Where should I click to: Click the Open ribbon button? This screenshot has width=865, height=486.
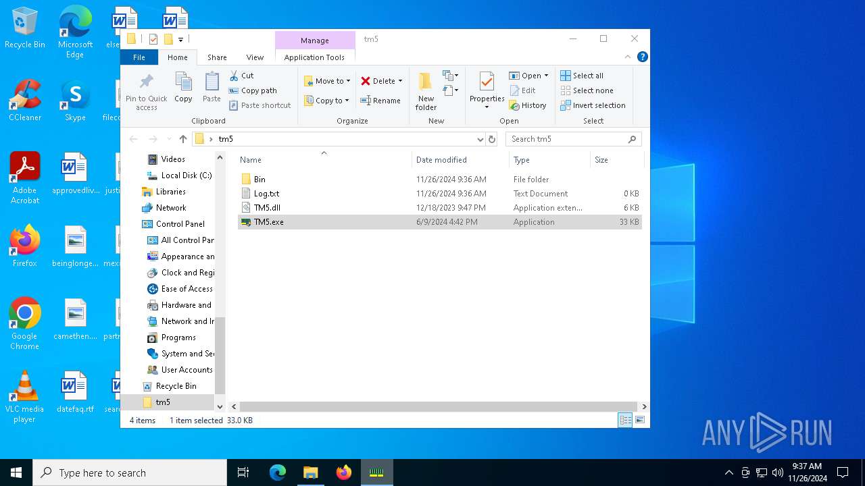pyautogui.click(x=525, y=76)
